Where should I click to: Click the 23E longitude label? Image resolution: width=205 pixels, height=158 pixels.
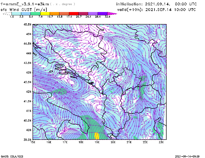pyautogui.click(x=161, y=142)
